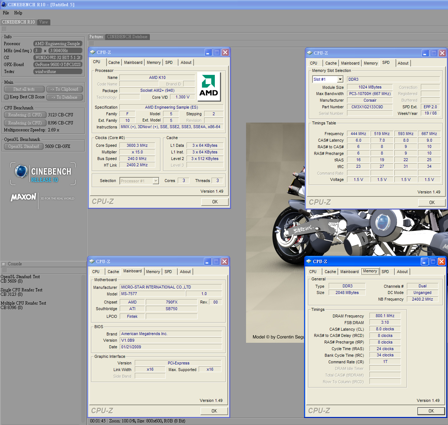This screenshot has width=448, height=425.
Task: Click the grip handle above the Info panel
Action: tap(4, 29)
